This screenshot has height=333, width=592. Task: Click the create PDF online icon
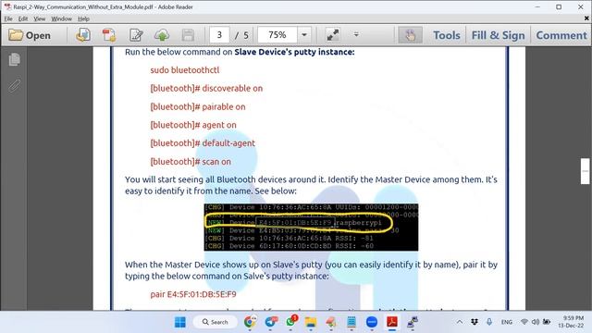point(83,35)
